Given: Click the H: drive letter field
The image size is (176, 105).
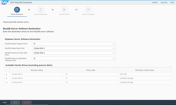Looking at the screenshot, I should coord(91,82).
